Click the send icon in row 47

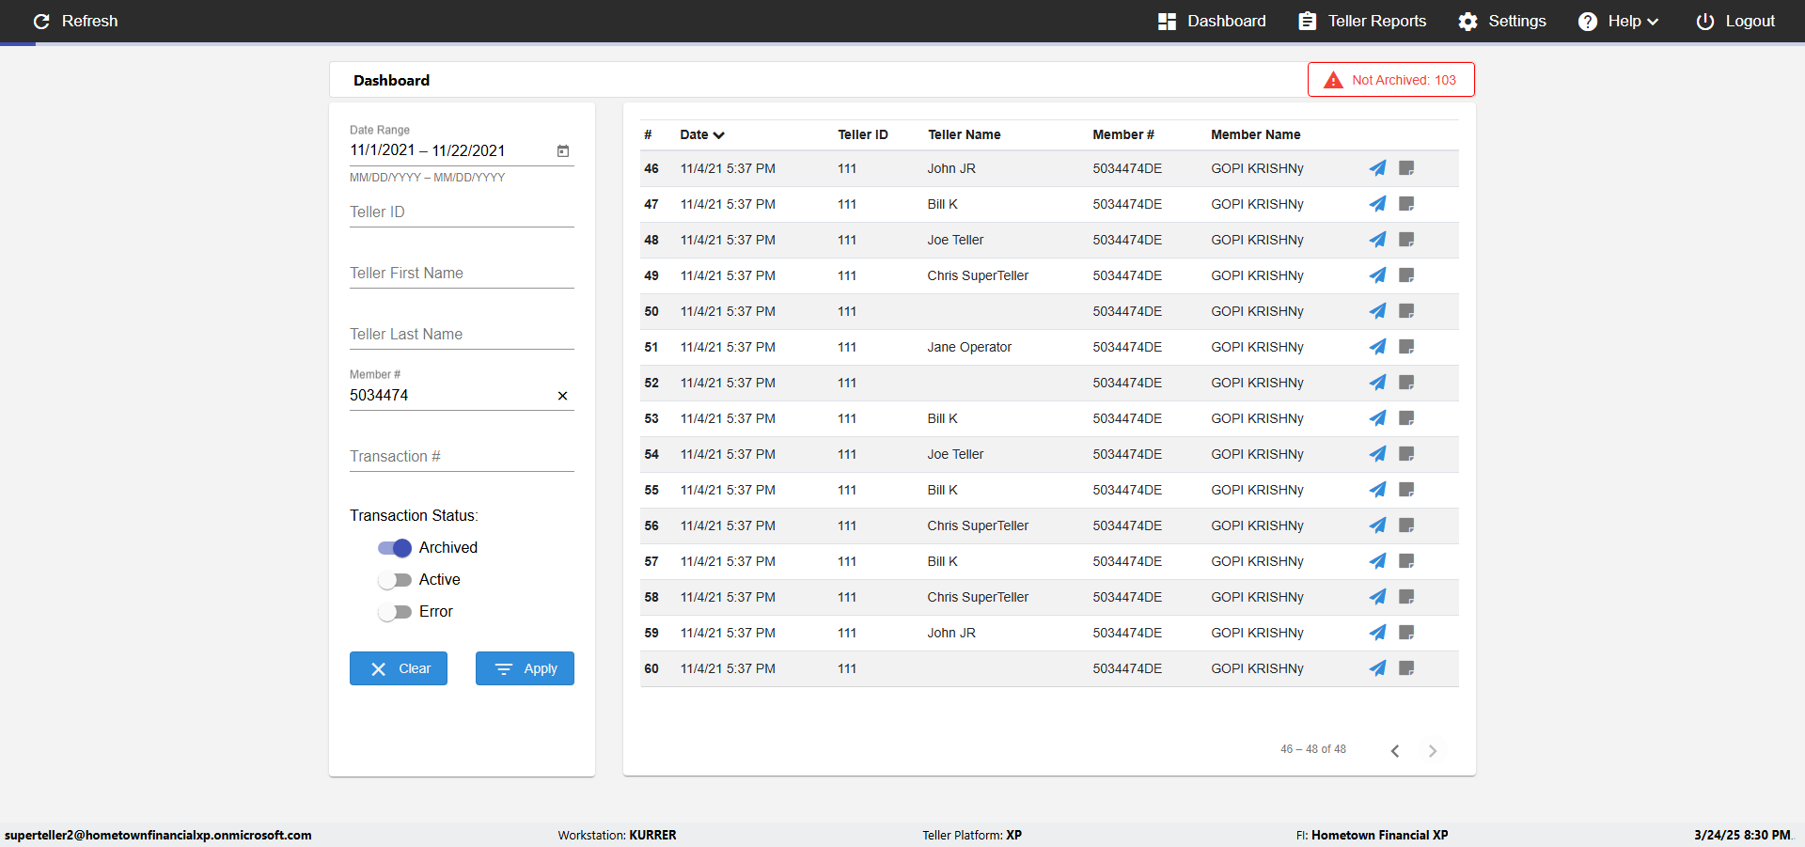tap(1377, 204)
